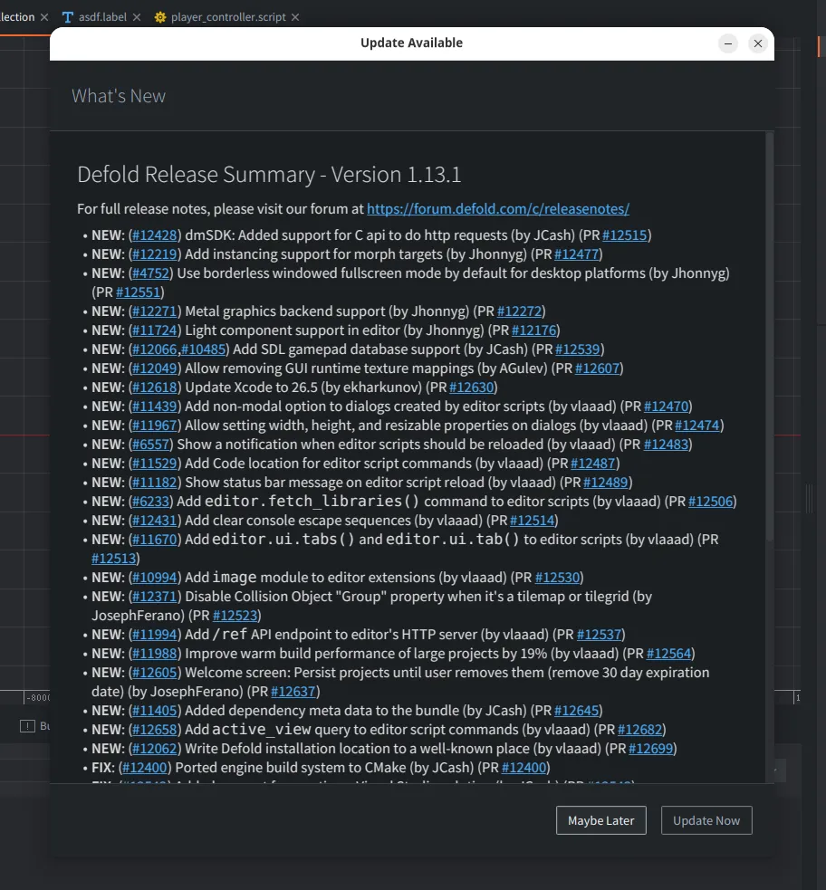
Task: Open PR link #12176
Action: (534, 330)
